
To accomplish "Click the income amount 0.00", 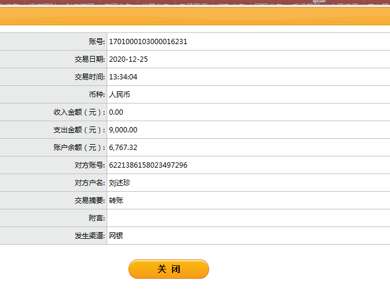I will pyautogui.click(x=116, y=112).
